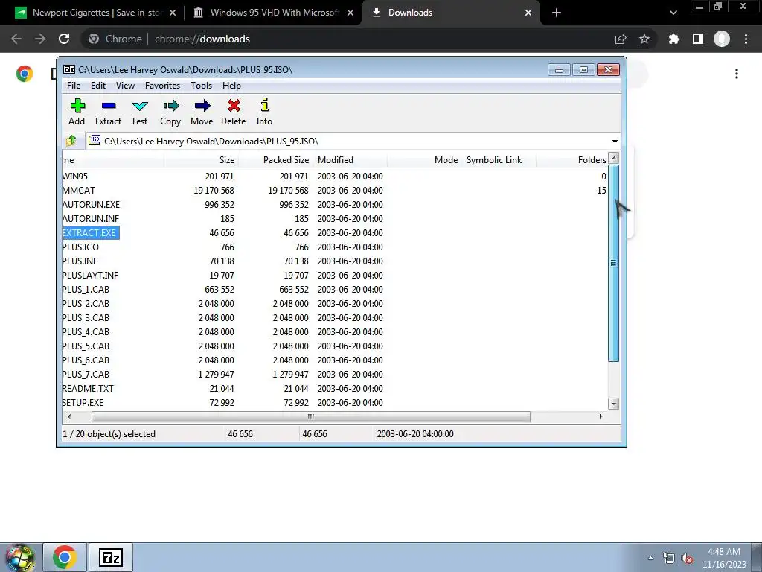
Task: Go up one folder level icon
Action: pos(71,141)
